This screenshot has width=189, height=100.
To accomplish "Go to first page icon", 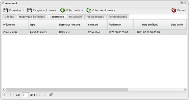I will (x=5, y=95).
